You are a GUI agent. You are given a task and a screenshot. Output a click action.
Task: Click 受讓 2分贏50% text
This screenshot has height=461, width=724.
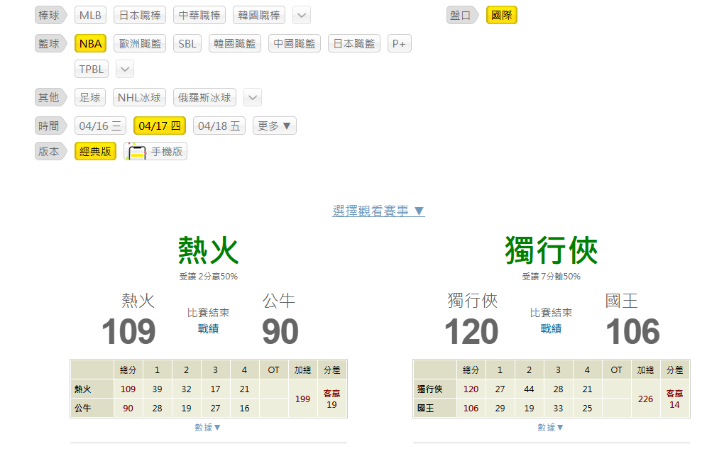pos(209,277)
